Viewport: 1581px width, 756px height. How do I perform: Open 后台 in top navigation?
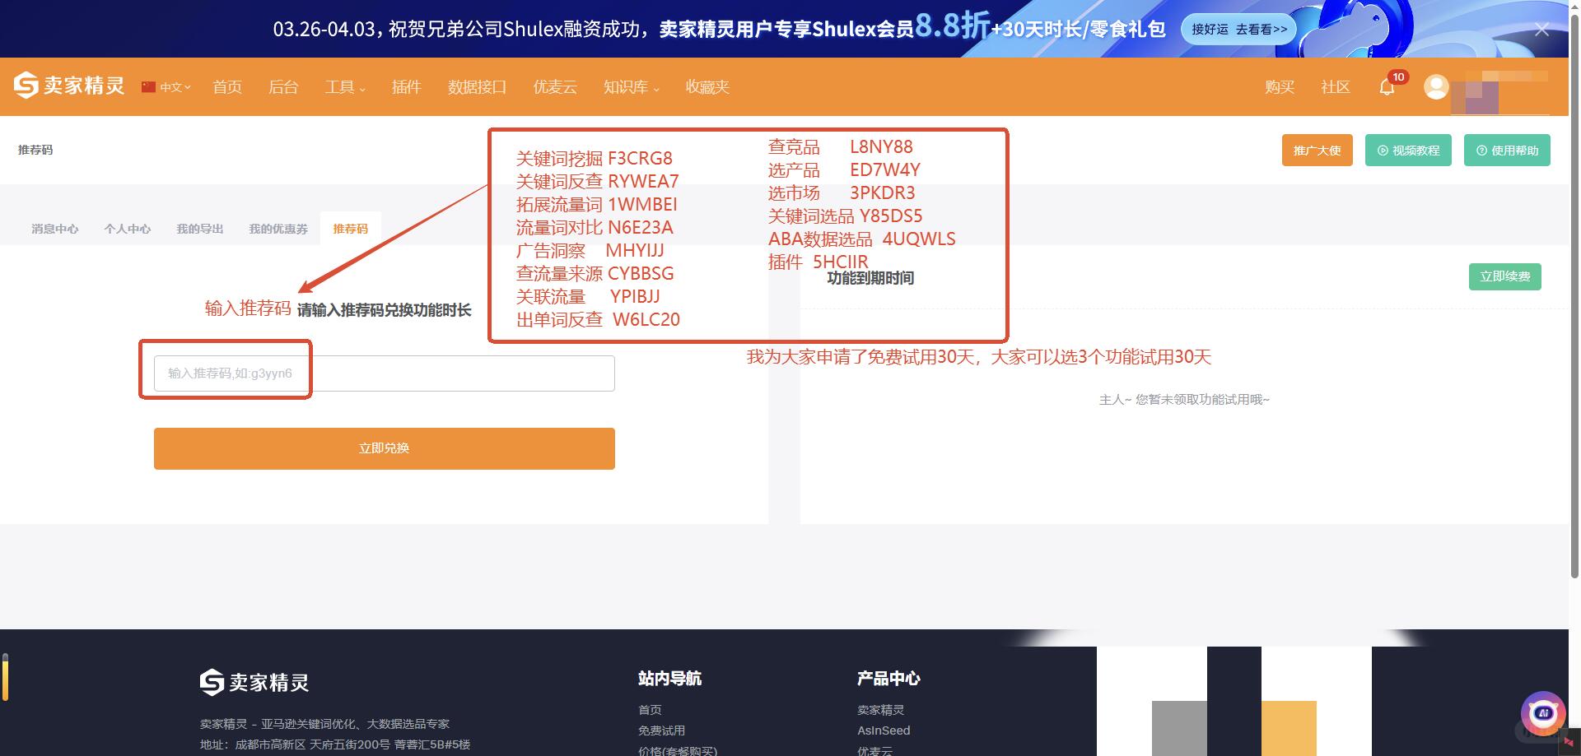[x=283, y=87]
